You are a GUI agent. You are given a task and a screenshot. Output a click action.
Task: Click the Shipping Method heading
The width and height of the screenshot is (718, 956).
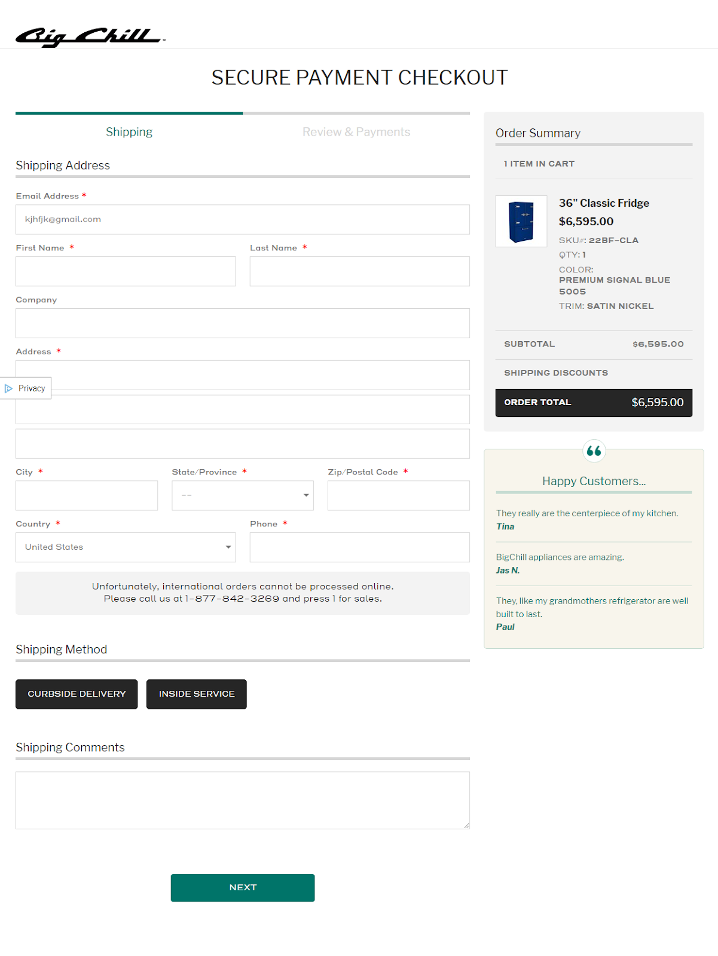click(x=62, y=649)
